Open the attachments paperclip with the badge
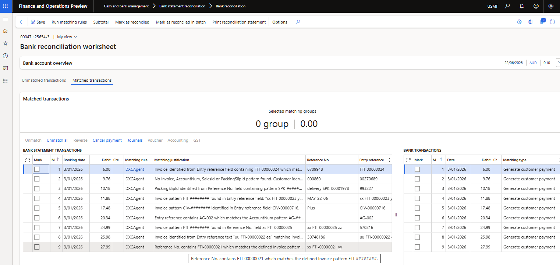The width and height of the screenshot is (560, 265). 542,22
